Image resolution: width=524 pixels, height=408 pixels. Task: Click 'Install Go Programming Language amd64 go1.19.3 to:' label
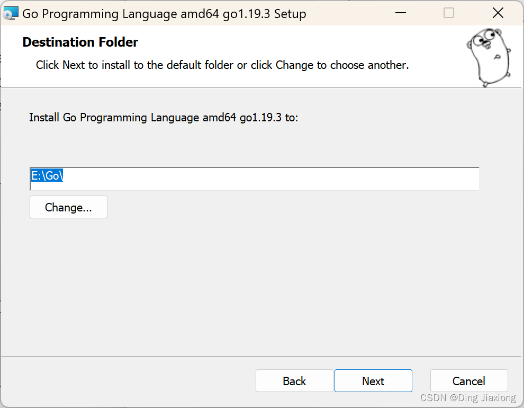pyautogui.click(x=164, y=118)
